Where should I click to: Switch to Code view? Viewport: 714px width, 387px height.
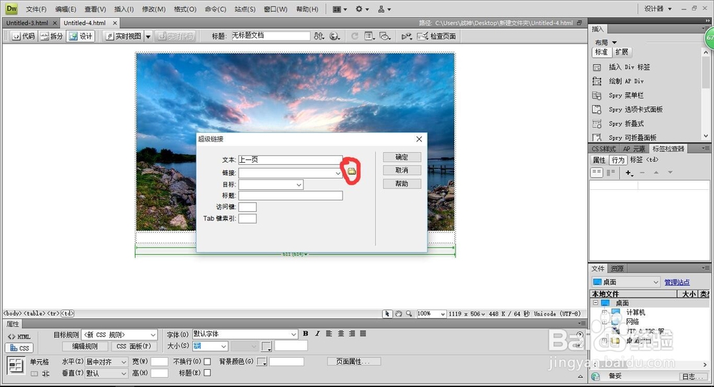24,36
